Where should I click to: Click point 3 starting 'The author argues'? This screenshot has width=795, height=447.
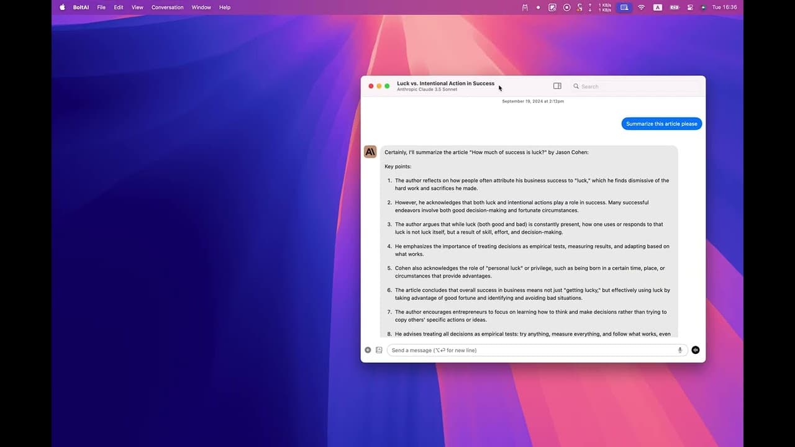tap(529, 228)
